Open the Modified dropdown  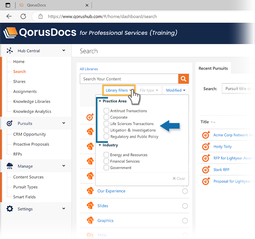point(175,90)
